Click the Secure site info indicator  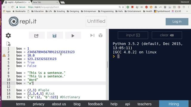[21, 7]
